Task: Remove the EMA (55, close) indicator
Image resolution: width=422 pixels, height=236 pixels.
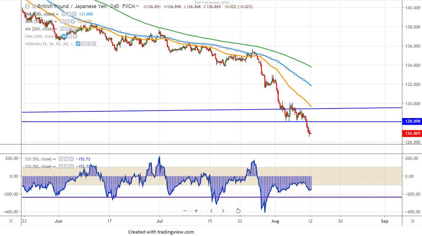Action: [73, 21]
